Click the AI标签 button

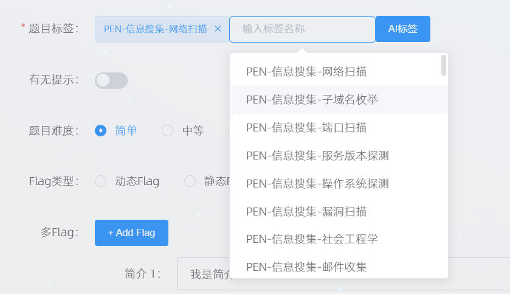pyautogui.click(x=402, y=29)
